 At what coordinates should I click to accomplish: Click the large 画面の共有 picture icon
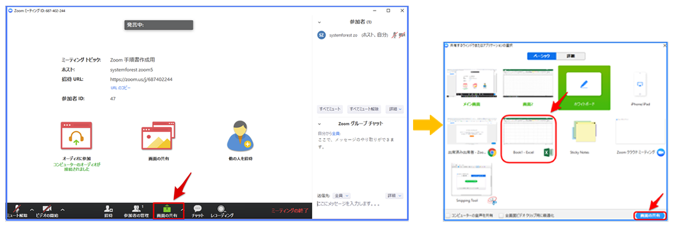(157, 137)
